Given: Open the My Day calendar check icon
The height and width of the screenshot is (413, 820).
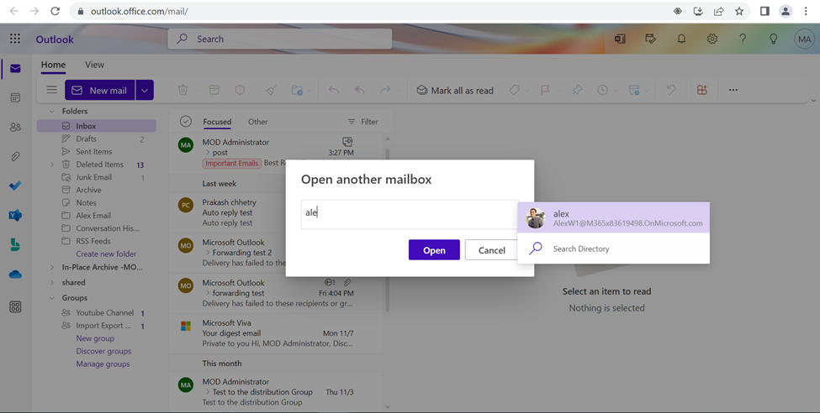Looking at the screenshot, I should [x=651, y=39].
